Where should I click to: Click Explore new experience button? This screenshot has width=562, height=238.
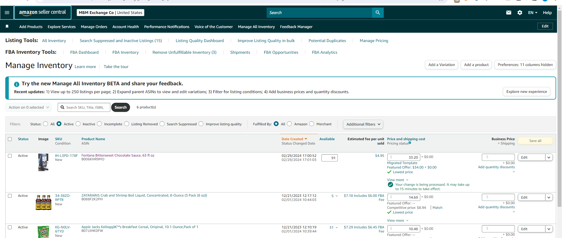coord(527,92)
